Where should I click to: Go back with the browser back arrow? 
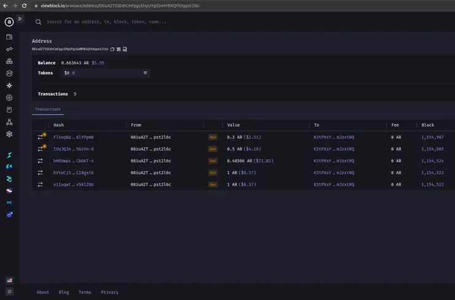6,6
